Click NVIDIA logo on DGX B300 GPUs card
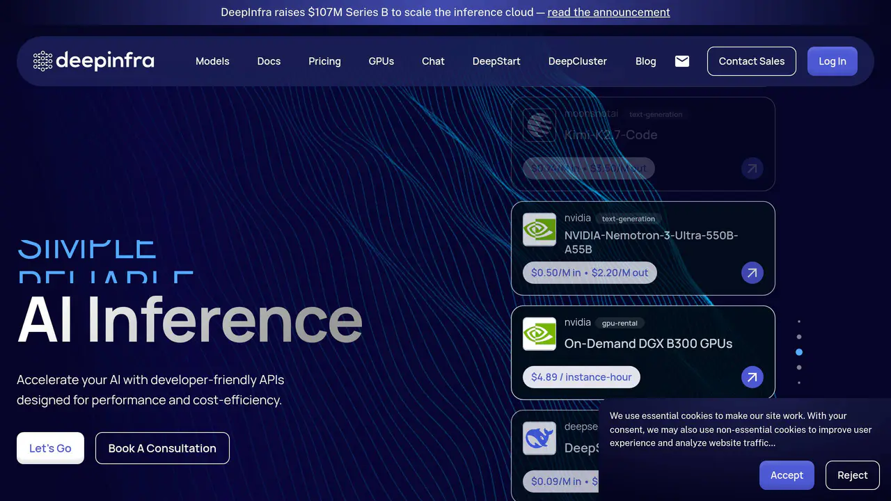 (x=539, y=334)
